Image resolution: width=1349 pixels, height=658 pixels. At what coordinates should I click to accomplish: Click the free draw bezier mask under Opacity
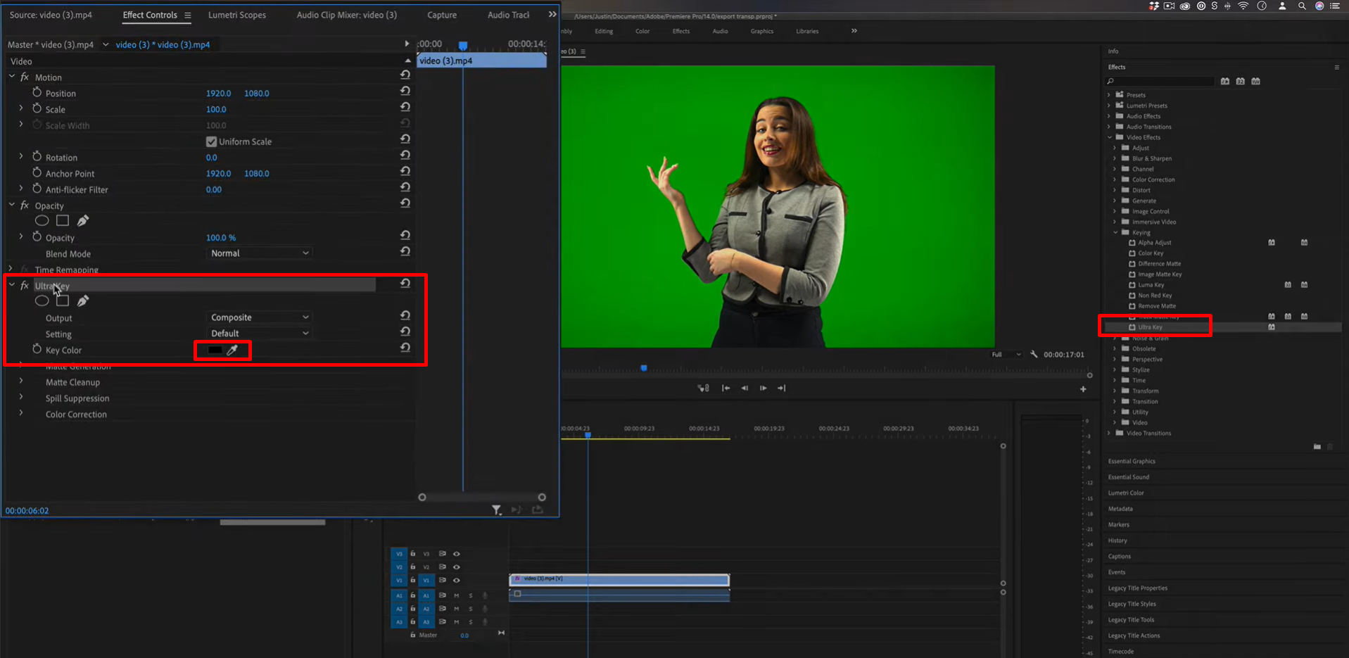coord(82,220)
